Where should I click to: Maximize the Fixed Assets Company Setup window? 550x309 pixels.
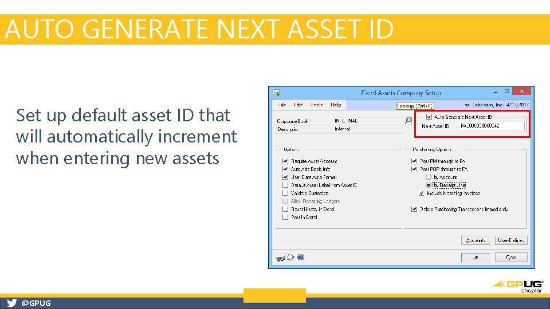pos(506,92)
